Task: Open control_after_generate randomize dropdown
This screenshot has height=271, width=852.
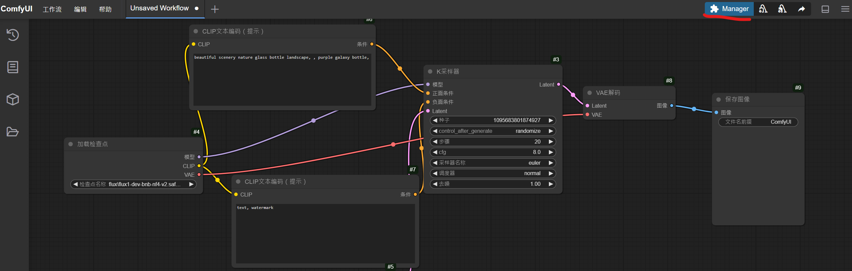Action: click(x=493, y=131)
